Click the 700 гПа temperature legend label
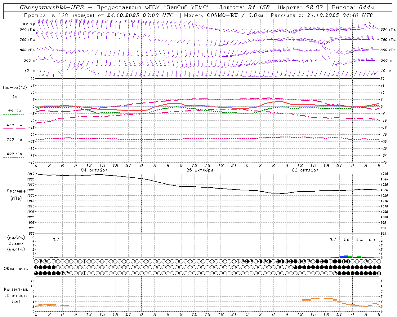The width and height of the screenshot is (397, 317). click(x=15, y=140)
